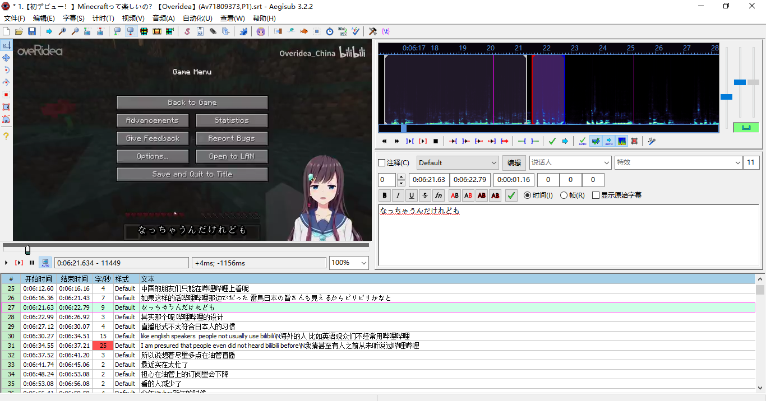Open Translation Assistant (fish icon)
Screen dimensions: 766x401
click(304, 31)
